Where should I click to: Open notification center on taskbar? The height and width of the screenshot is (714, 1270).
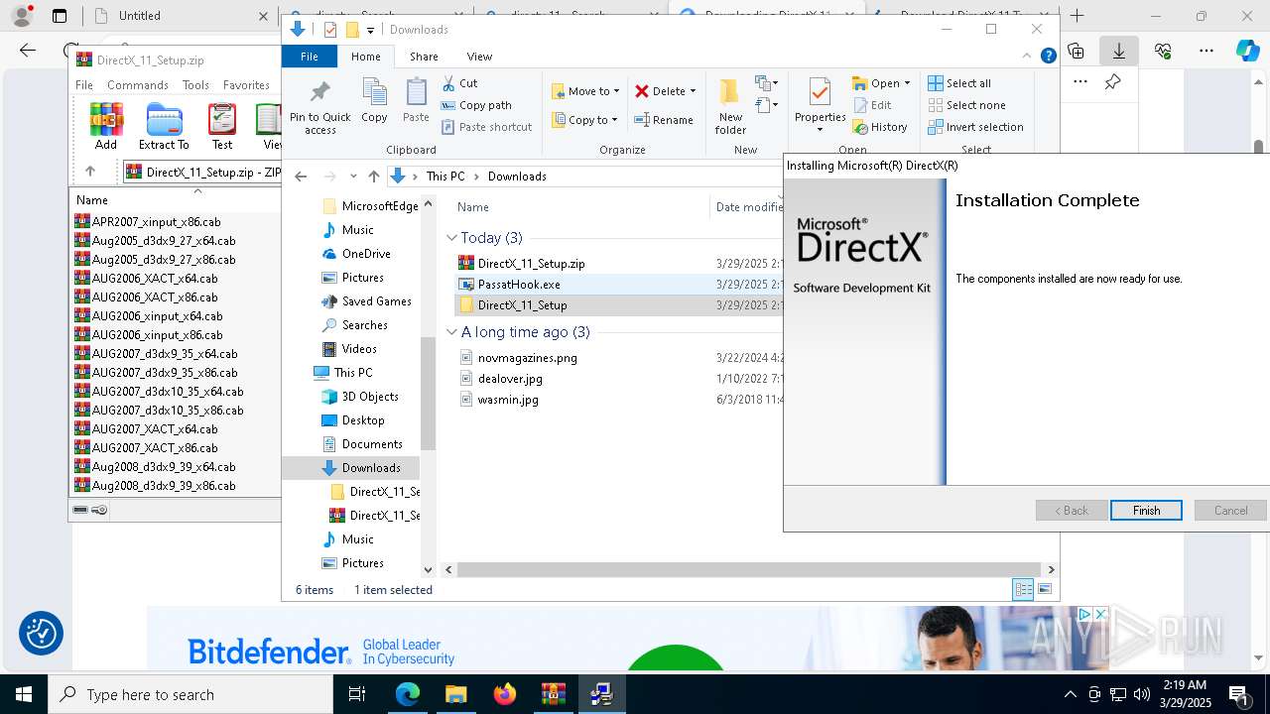point(1238,694)
